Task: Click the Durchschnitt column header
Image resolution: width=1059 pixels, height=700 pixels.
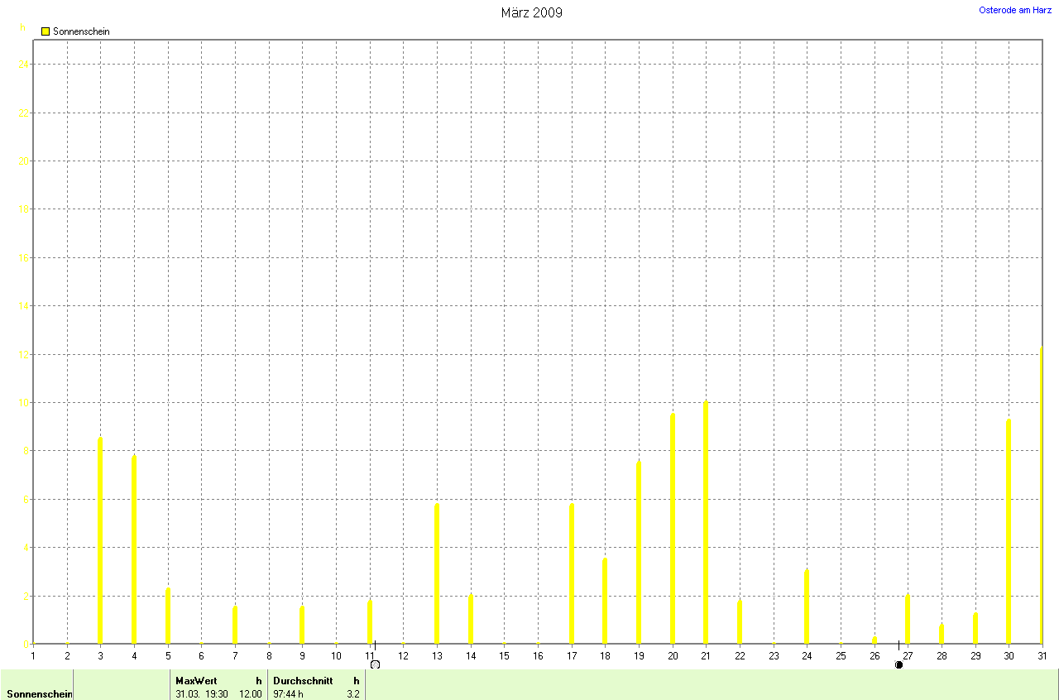Action: click(303, 681)
